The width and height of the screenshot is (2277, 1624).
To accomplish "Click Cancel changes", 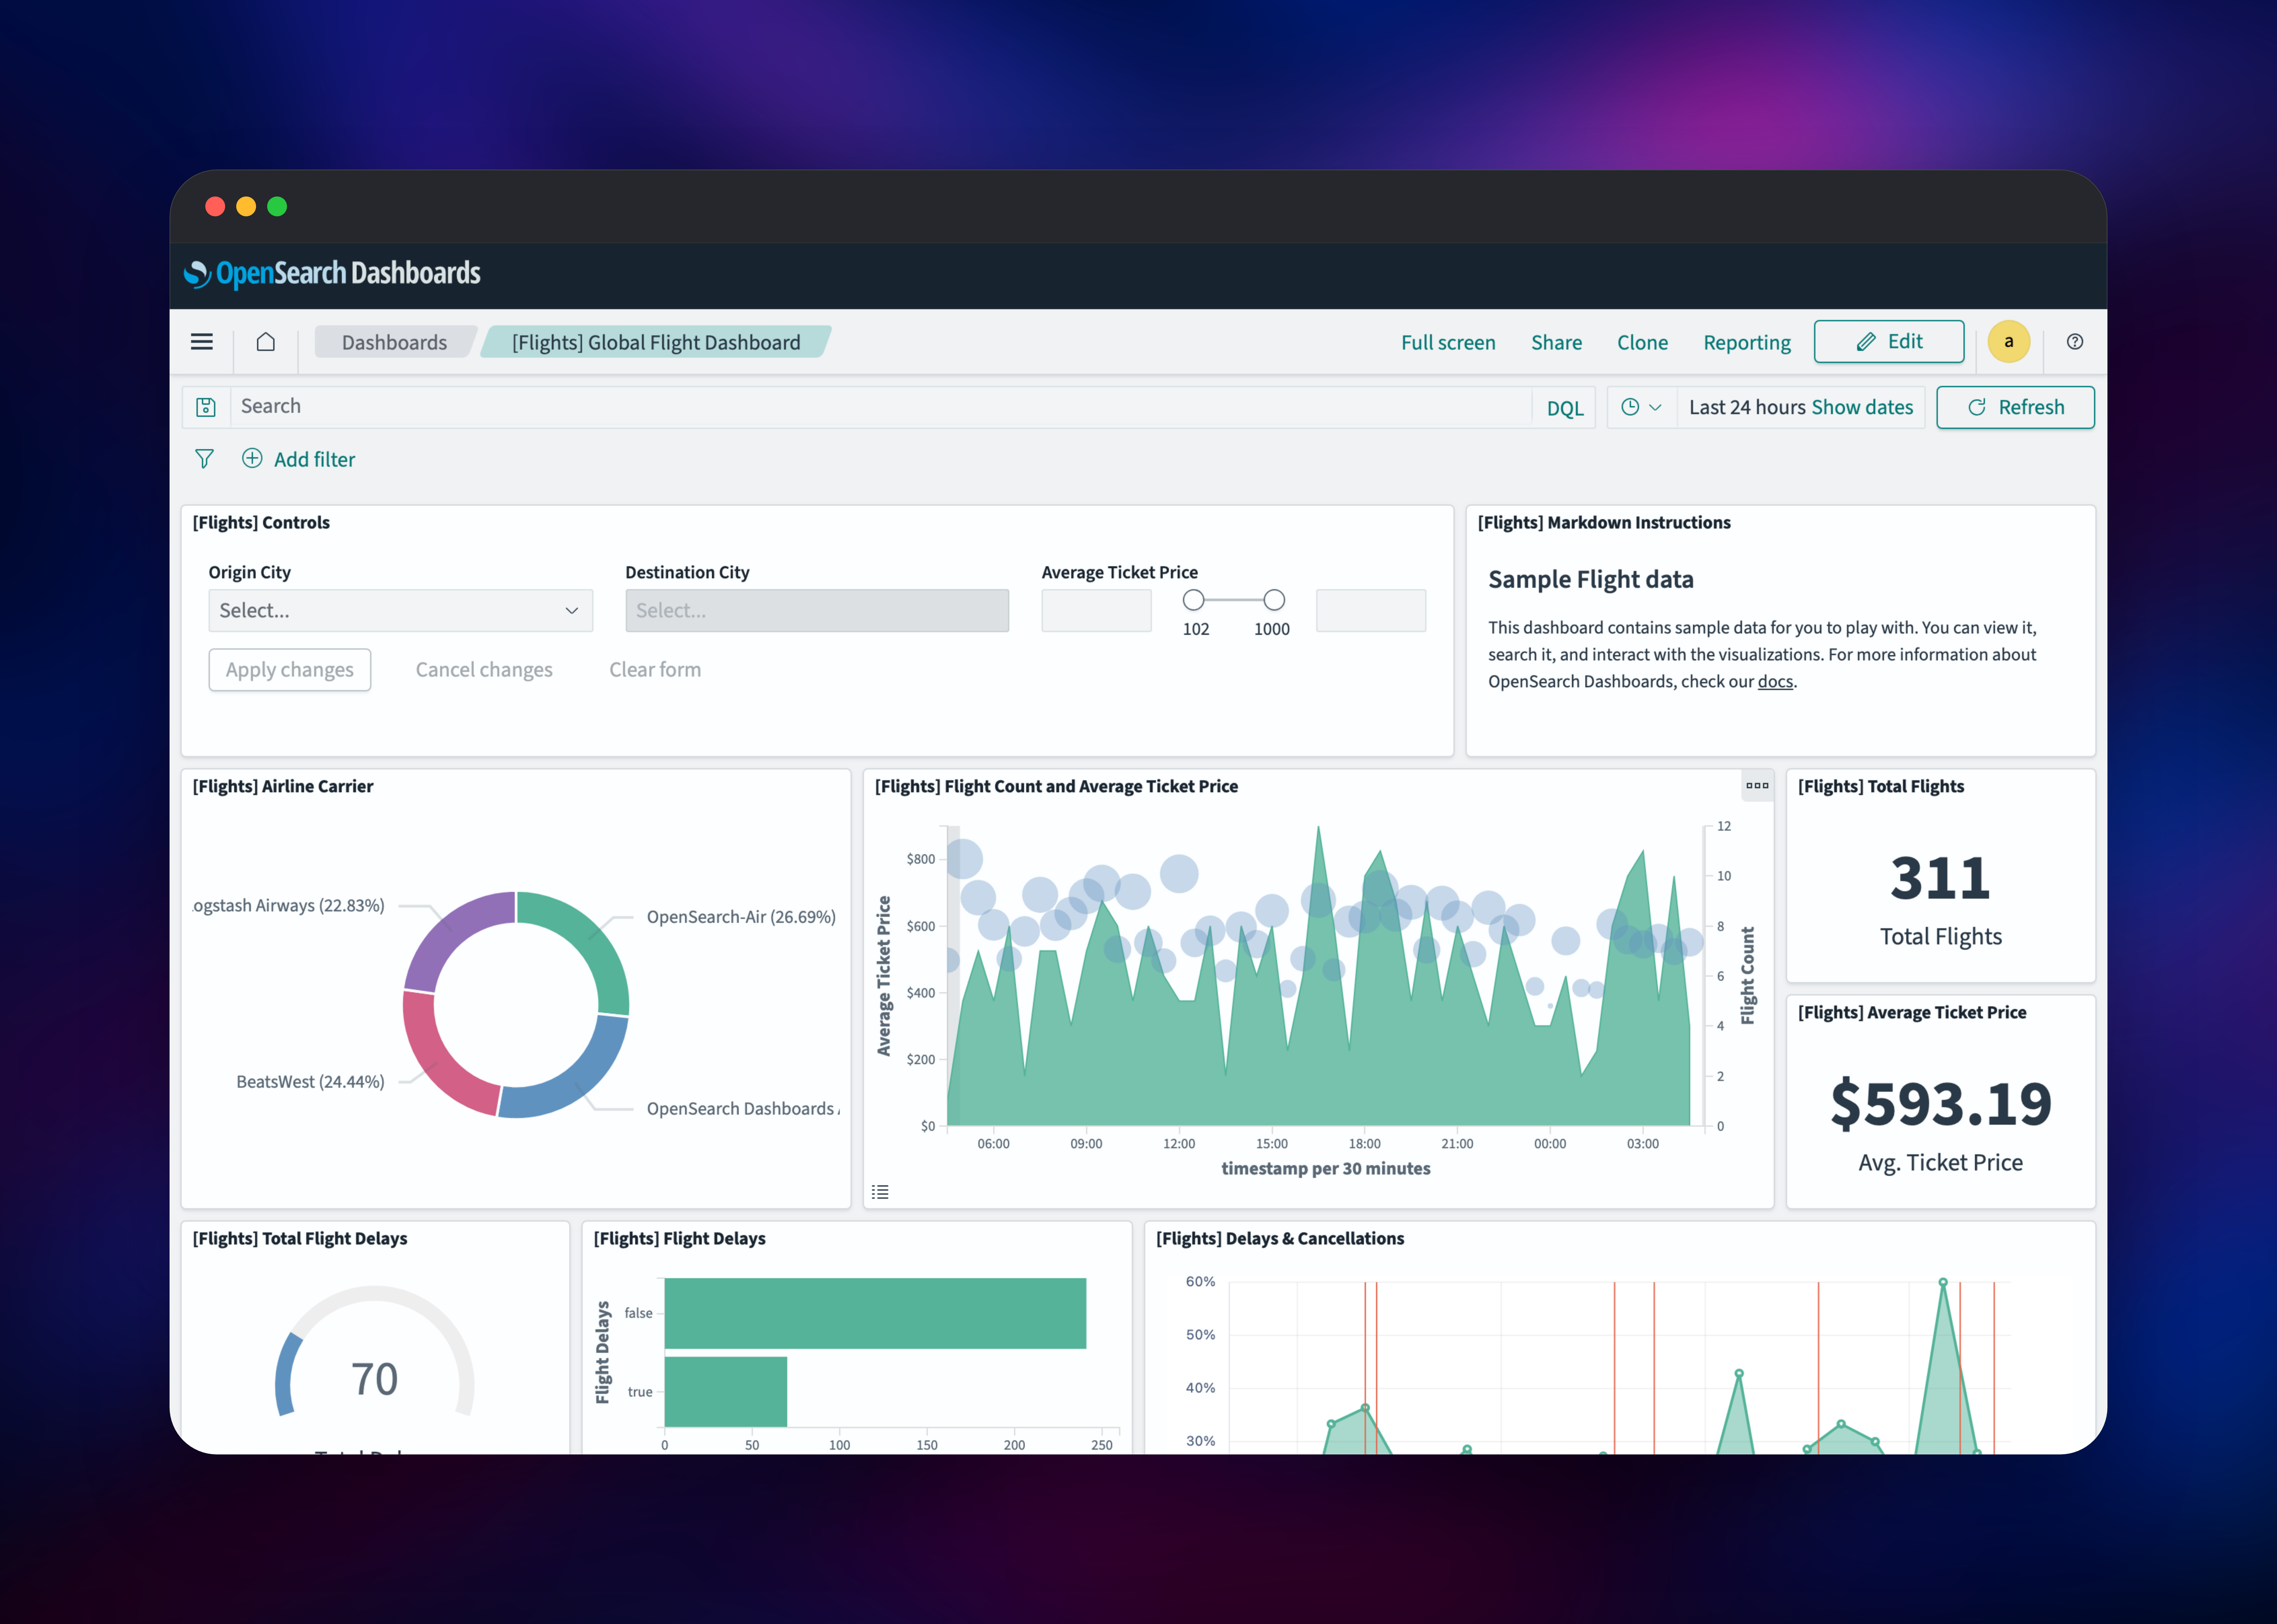I will click(484, 670).
